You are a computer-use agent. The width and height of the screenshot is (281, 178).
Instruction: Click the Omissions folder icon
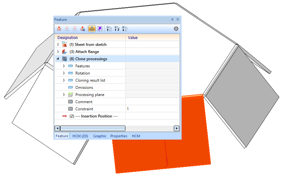70,88
